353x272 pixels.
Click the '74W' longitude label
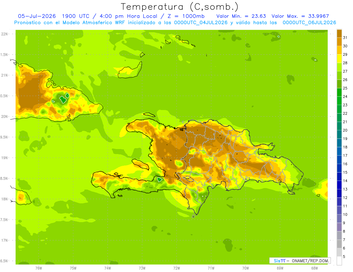[108, 268]
